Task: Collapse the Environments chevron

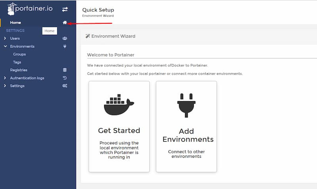Action: click(5, 46)
